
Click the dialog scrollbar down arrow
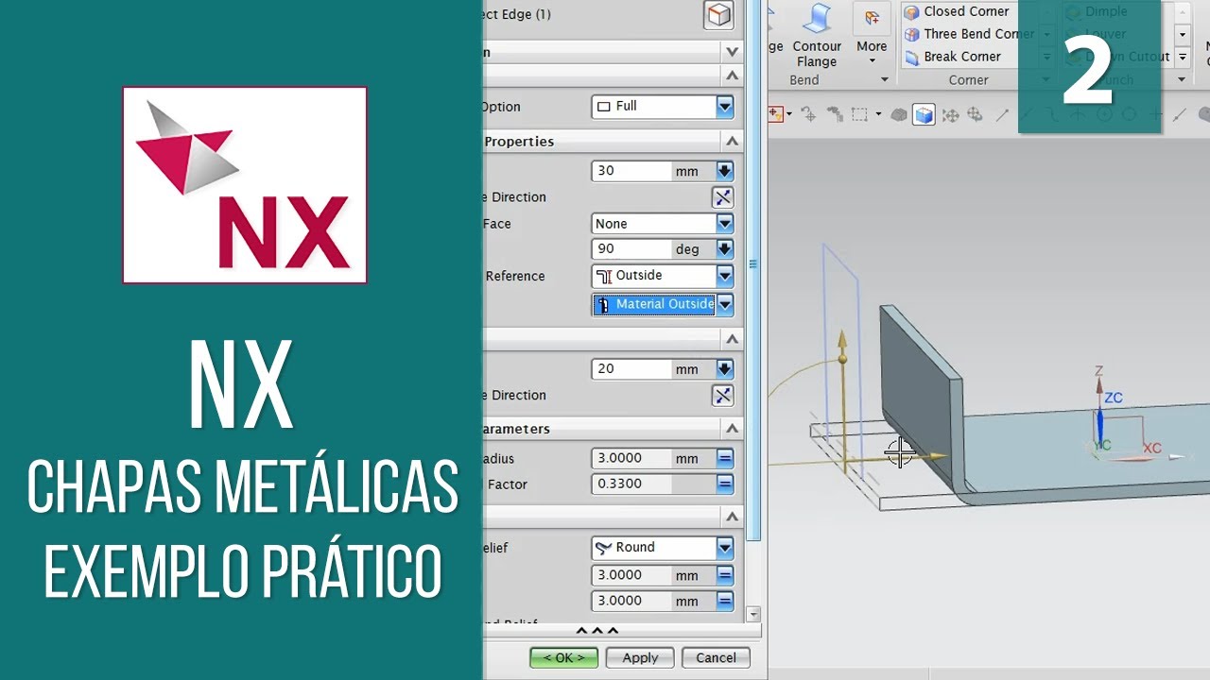click(753, 614)
